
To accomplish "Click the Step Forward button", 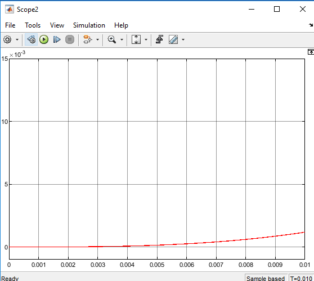I will point(57,39).
